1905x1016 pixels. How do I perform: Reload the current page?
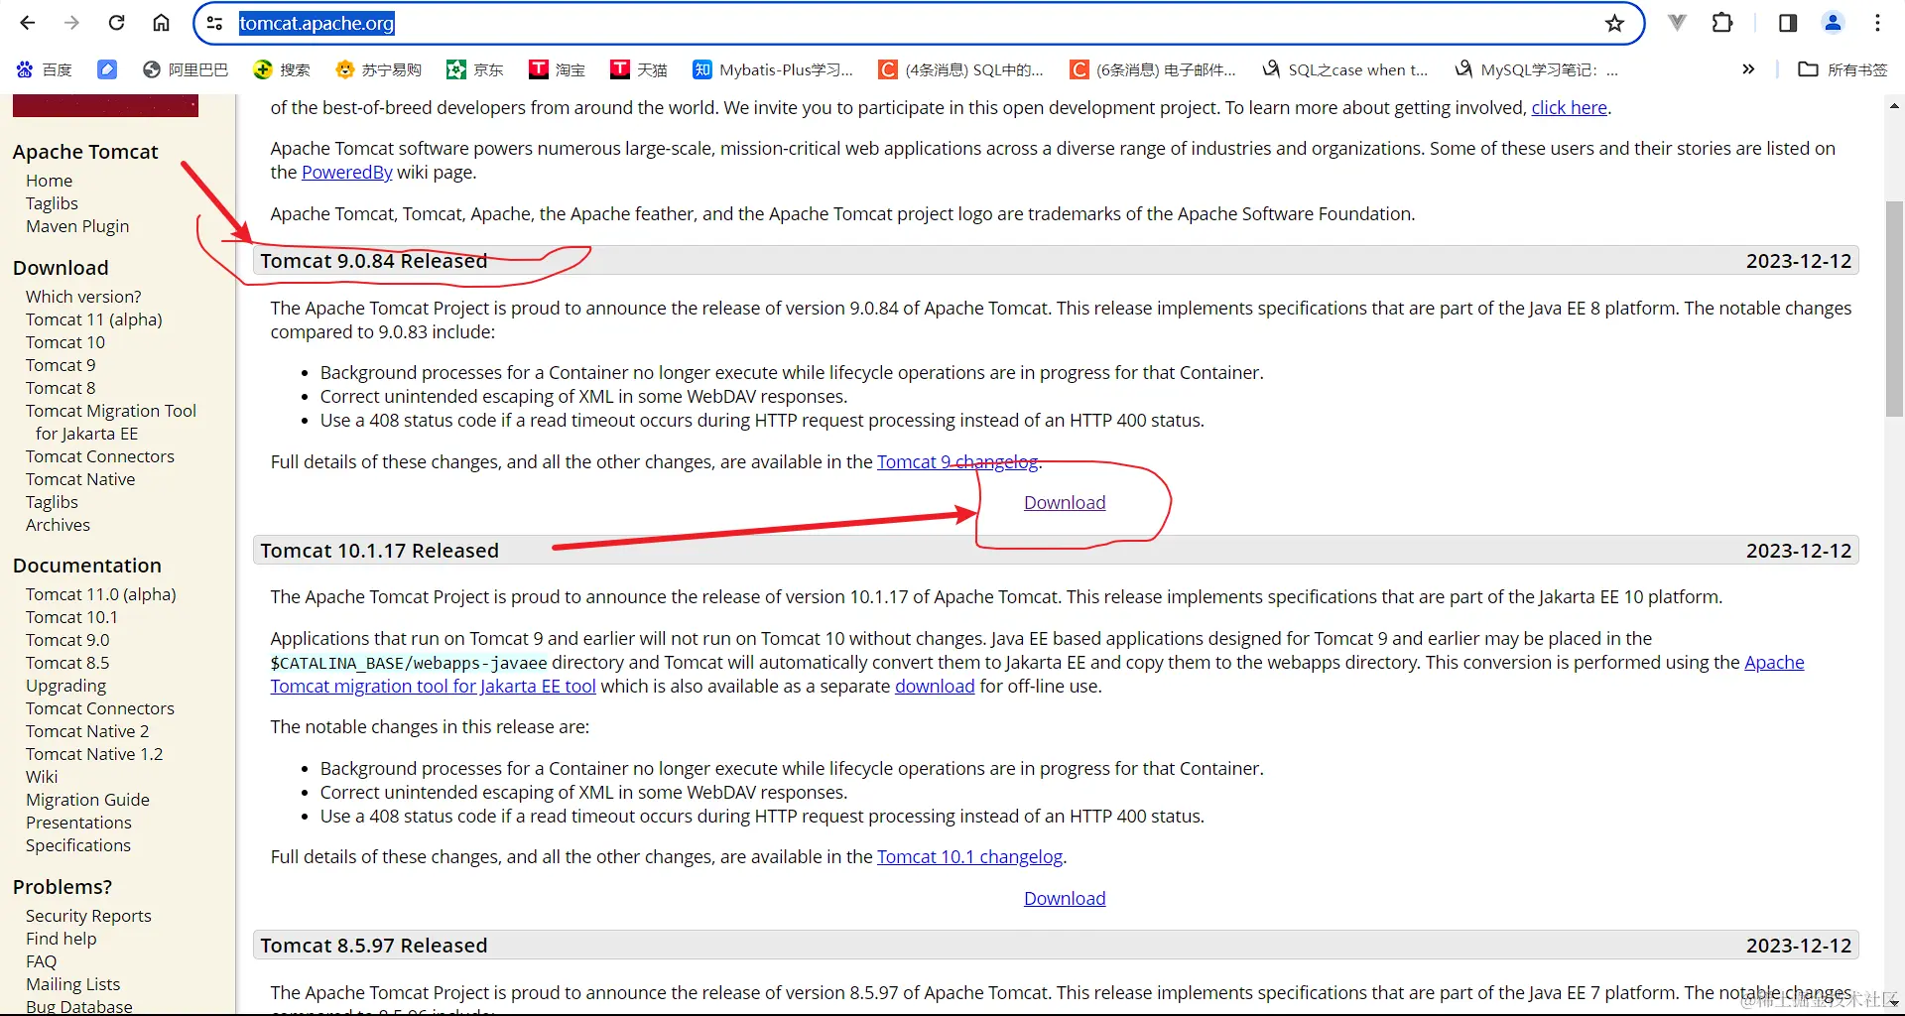click(116, 23)
